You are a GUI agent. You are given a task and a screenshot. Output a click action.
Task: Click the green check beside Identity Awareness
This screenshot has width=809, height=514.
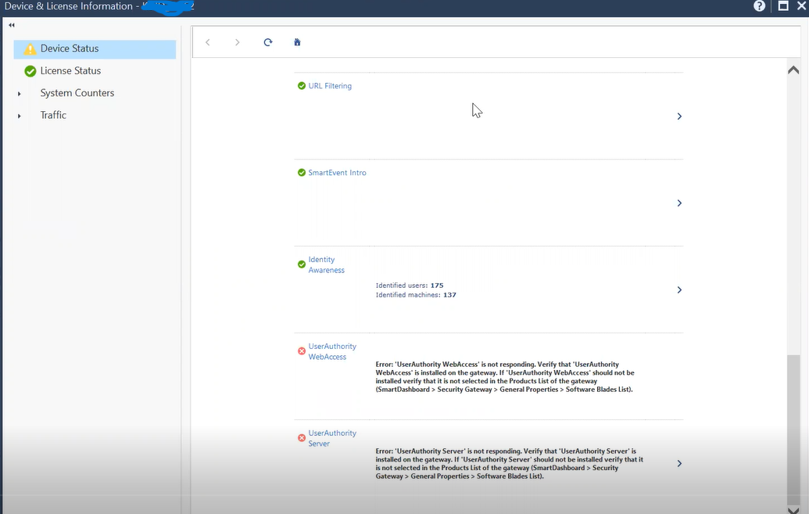pos(301,264)
